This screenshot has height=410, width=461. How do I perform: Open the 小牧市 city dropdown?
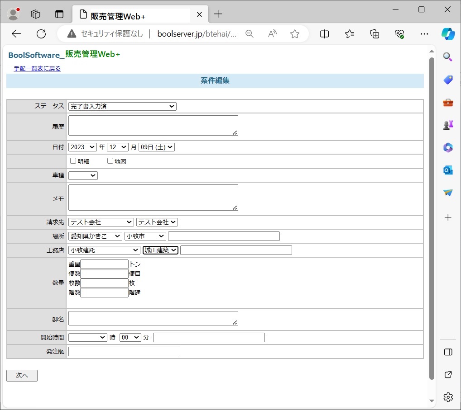[x=145, y=236]
